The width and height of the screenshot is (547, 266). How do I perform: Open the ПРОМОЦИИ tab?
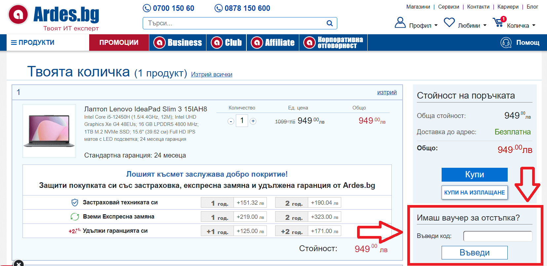click(x=119, y=43)
